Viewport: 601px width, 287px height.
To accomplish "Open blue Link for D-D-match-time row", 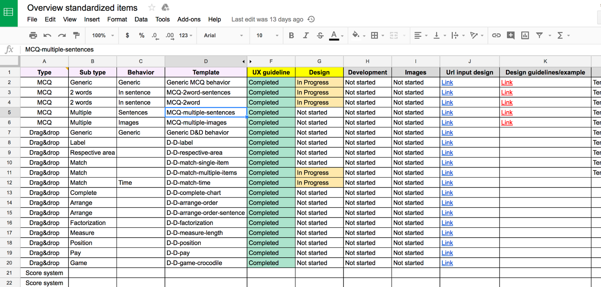I will coord(447,183).
